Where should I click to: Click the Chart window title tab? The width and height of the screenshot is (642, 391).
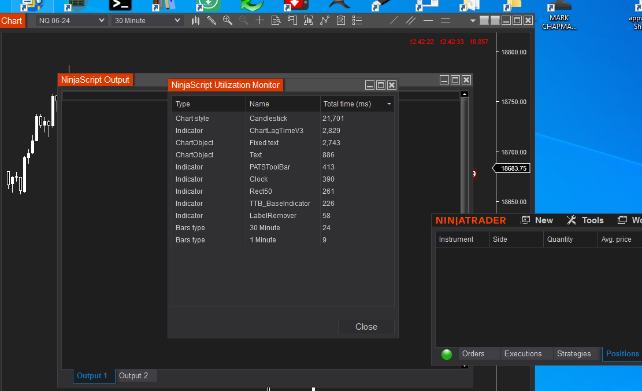12,20
